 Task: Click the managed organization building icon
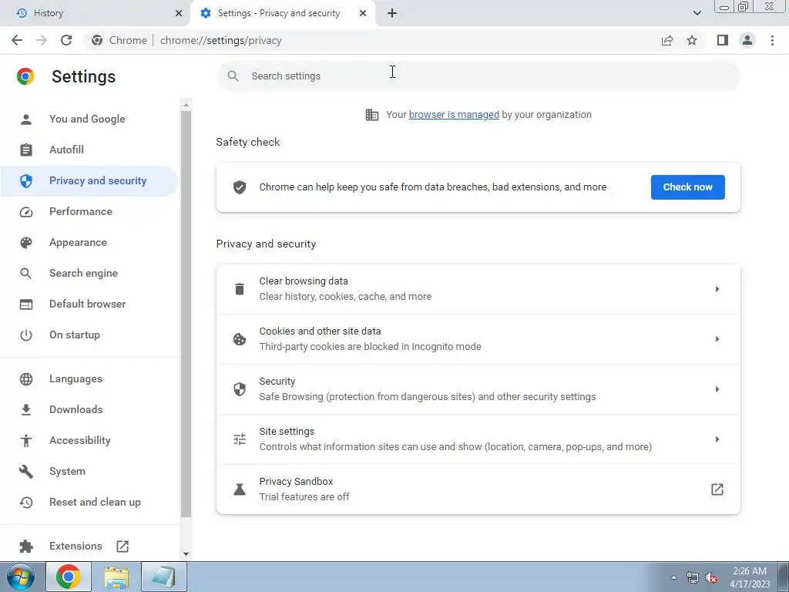coord(372,115)
